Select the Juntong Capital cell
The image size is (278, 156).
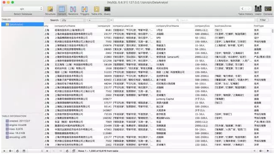click(175, 99)
